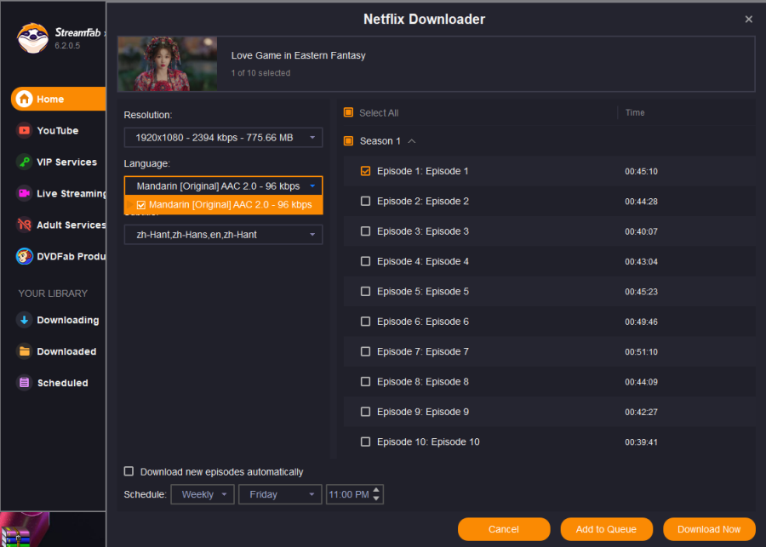Check the Episode 2 checkbox
Image resolution: width=766 pixels, height=547 pixels.
point(365,202)
